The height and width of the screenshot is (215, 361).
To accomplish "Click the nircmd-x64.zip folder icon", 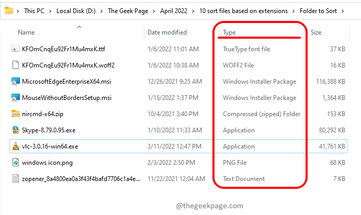I will (x=15, y=114).
